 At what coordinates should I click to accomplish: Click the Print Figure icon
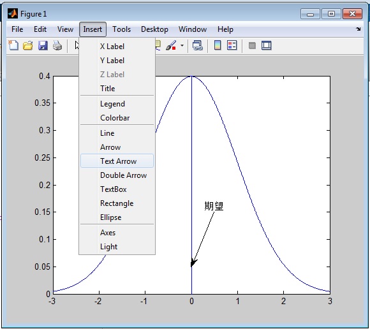point(57,45)
